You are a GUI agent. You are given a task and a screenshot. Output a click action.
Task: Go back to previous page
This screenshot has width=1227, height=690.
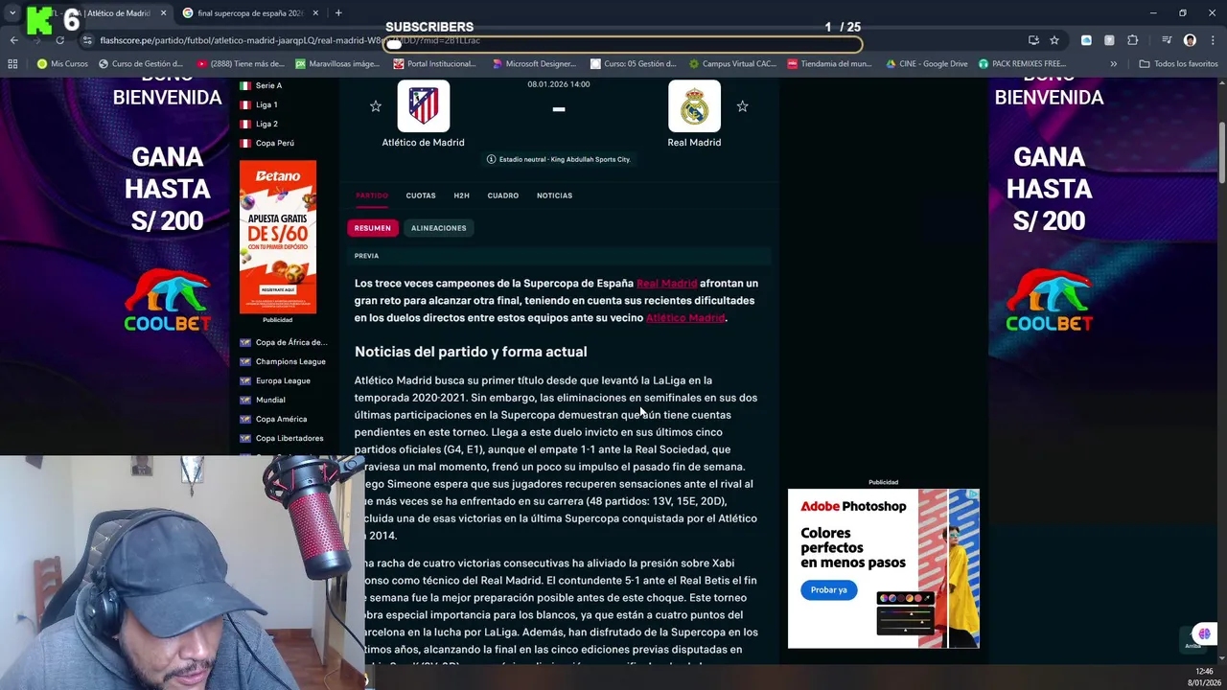[x=13, y=40]
